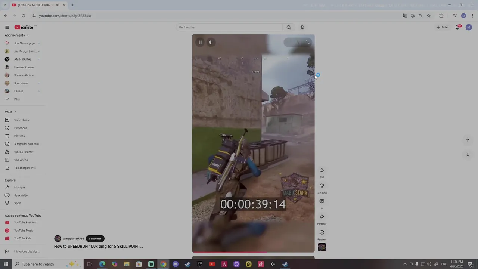Open File Explorer from the taskbar
Viewport: 478px width, 269px height.
(127, 264)
